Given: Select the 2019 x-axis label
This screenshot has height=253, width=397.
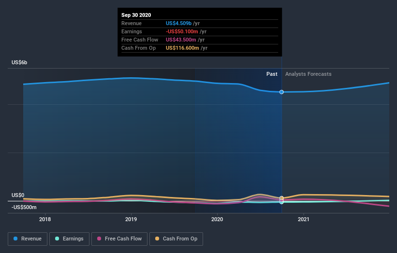Looking at the screenshot, I should [131, 219].
